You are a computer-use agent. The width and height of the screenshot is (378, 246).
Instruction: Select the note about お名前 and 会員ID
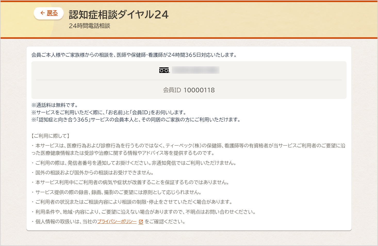click(x=109, y=112)
